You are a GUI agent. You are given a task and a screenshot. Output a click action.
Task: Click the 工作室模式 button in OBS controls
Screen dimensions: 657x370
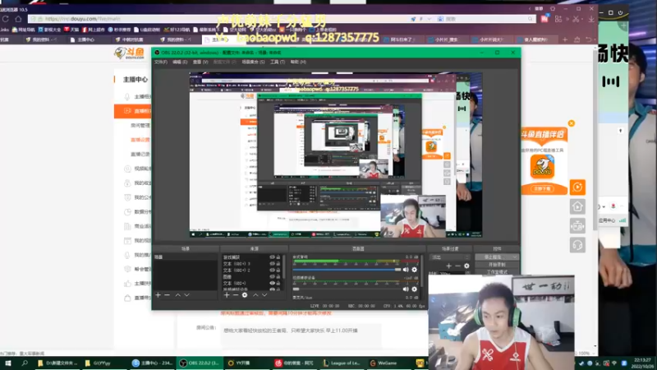(x=497, y=272)
